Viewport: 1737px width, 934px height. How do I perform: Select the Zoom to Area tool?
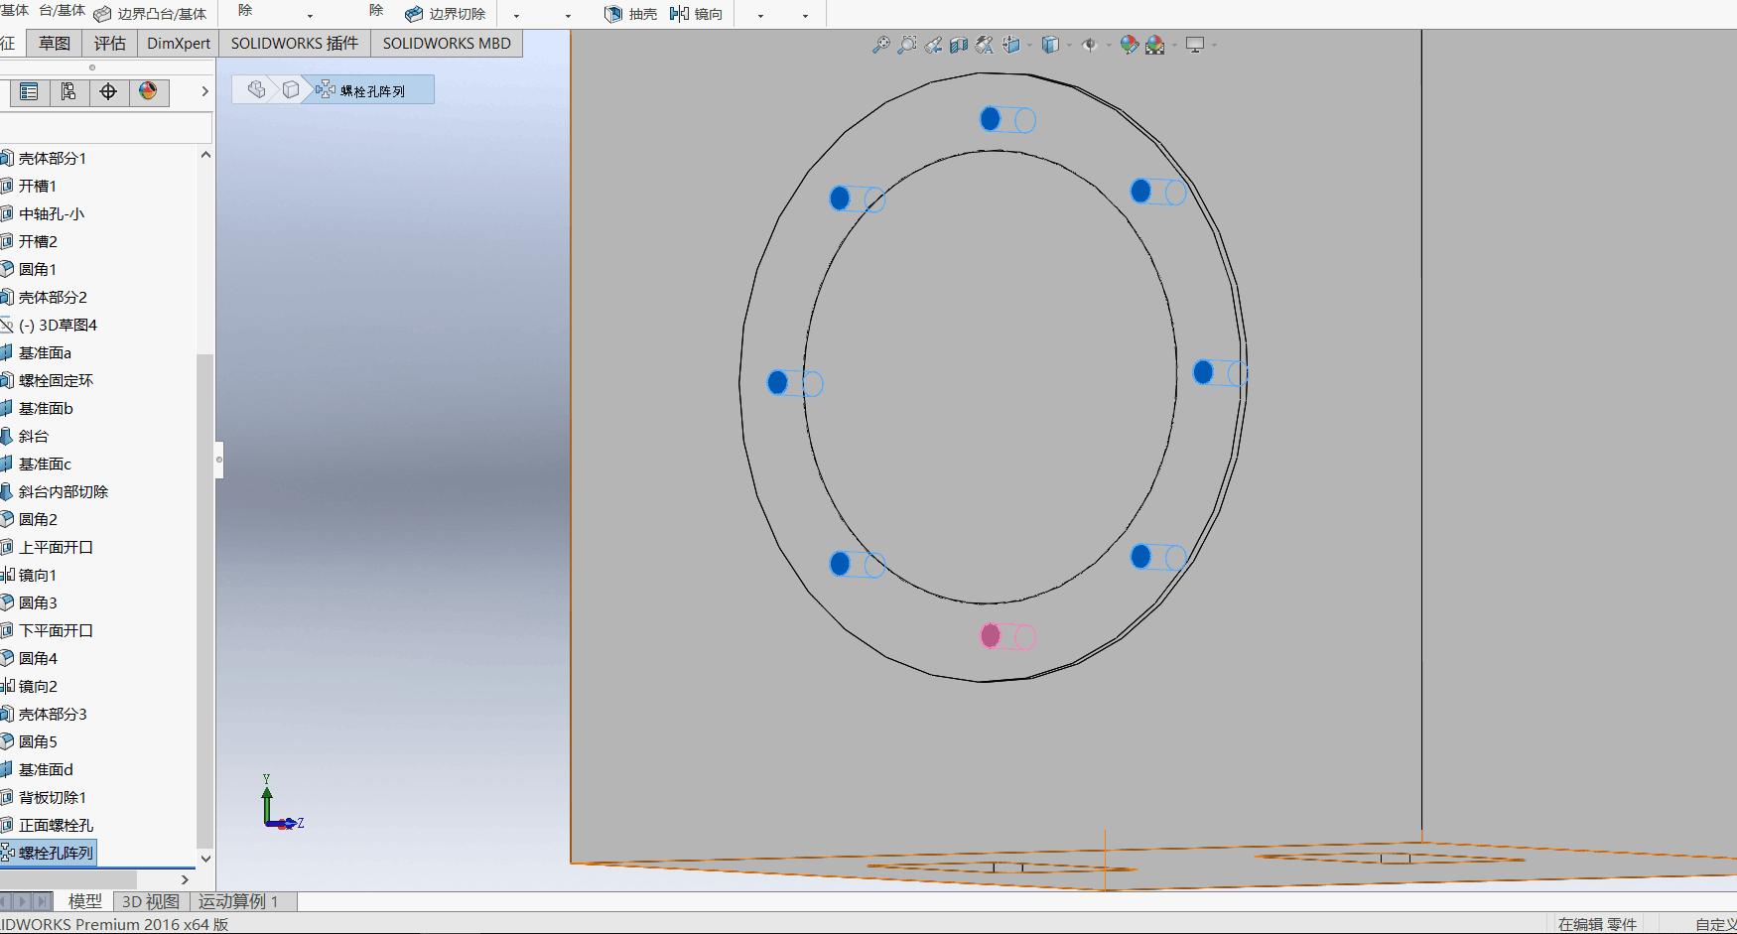click(906, 45)
